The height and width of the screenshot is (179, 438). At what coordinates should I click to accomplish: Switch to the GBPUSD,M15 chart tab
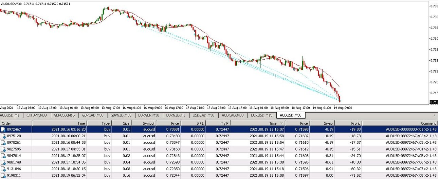tap(64, 115)
